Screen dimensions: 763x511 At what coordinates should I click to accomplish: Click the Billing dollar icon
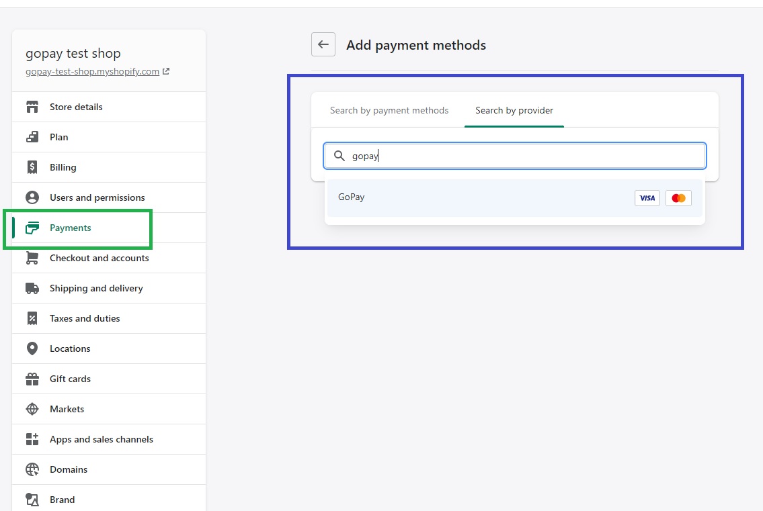(x=32, y=167)
